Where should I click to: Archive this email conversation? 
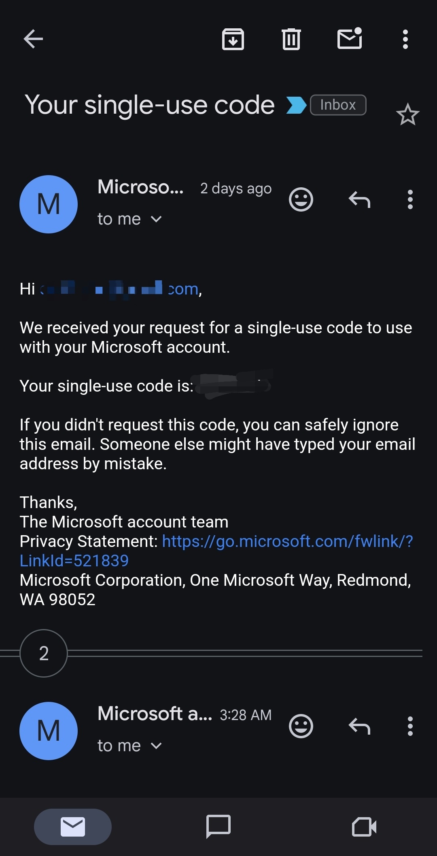point(233,39)
